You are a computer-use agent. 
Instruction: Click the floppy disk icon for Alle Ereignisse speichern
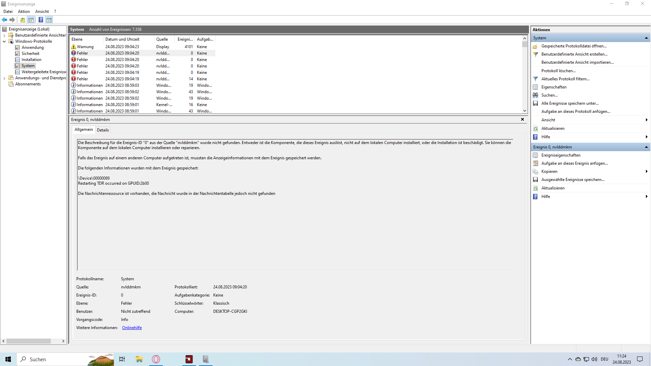[535, 103]
